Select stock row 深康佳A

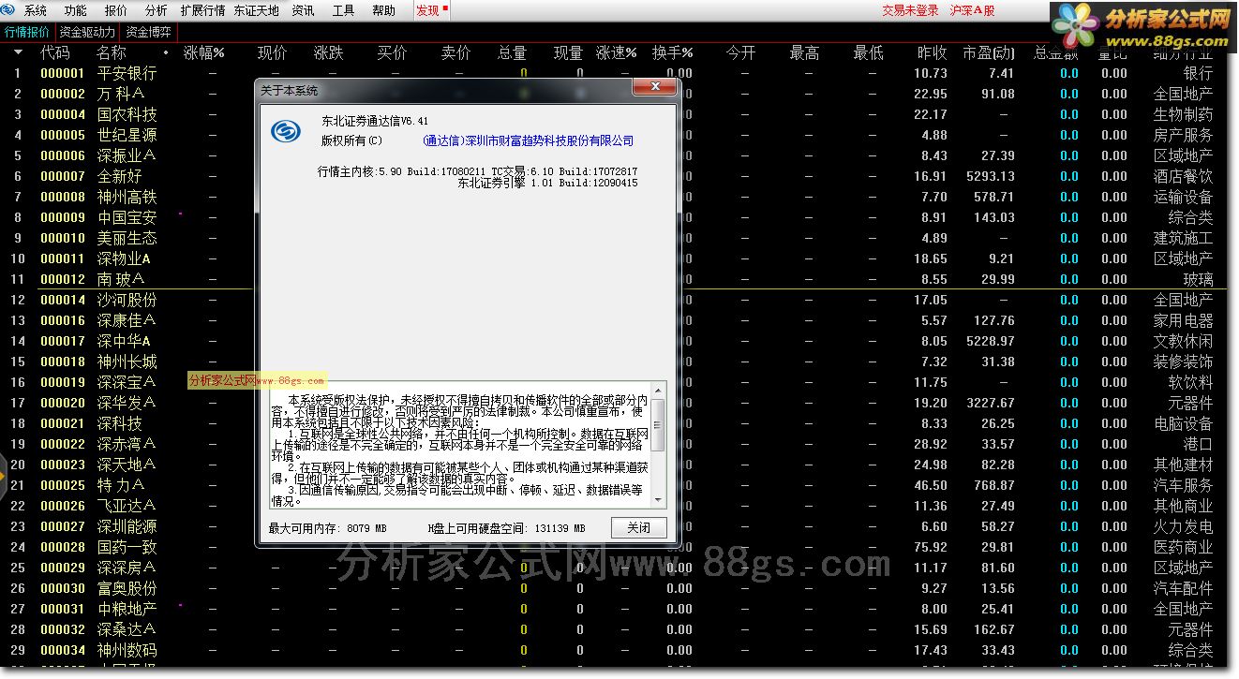click(x=127, y=320)
